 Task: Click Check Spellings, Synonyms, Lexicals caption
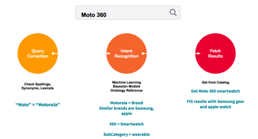(38, 86)
